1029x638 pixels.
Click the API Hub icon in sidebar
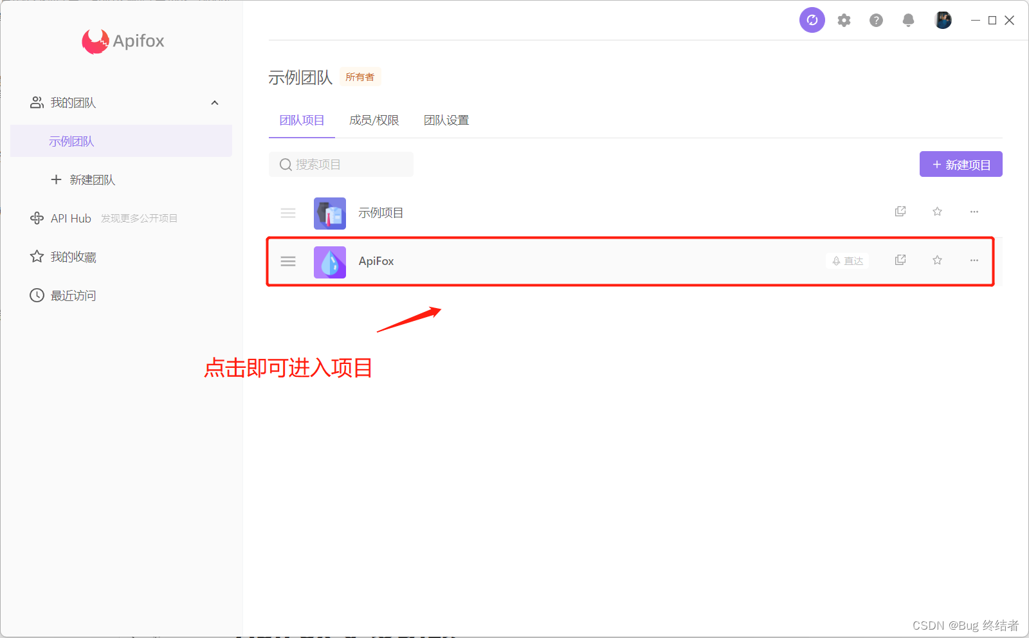(37, 219)
